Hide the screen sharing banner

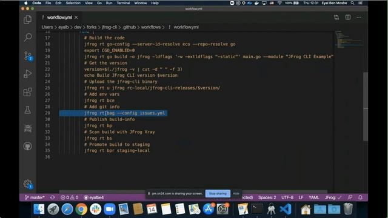coord(236,194)
